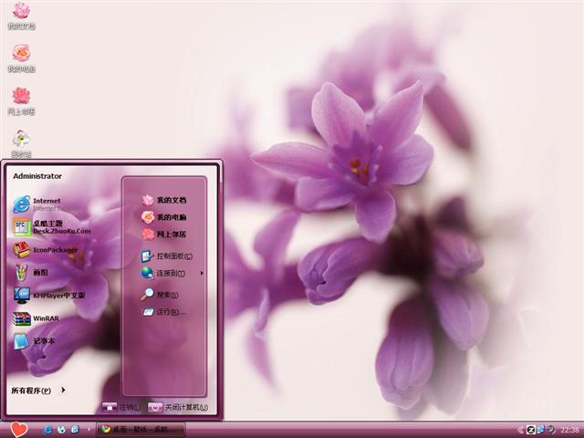Image resolution: width=584 pixels, height=438 pixels.
Task: Open 记事本 notepad in the Start menu
Action: pyautogui.click(x=35, y=341)
